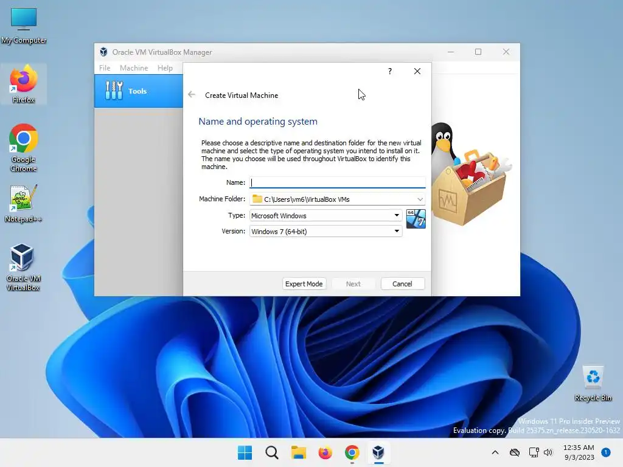
Task: Click into the Name input field
Action: (x=337, y=182)
